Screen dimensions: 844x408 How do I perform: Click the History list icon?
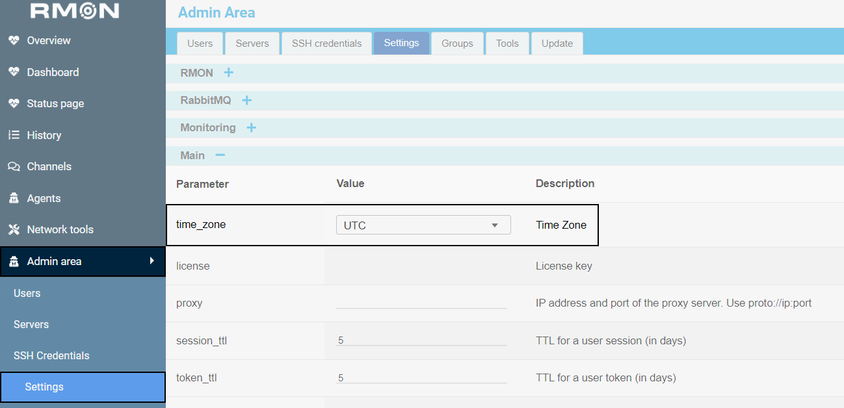(14, 135)
